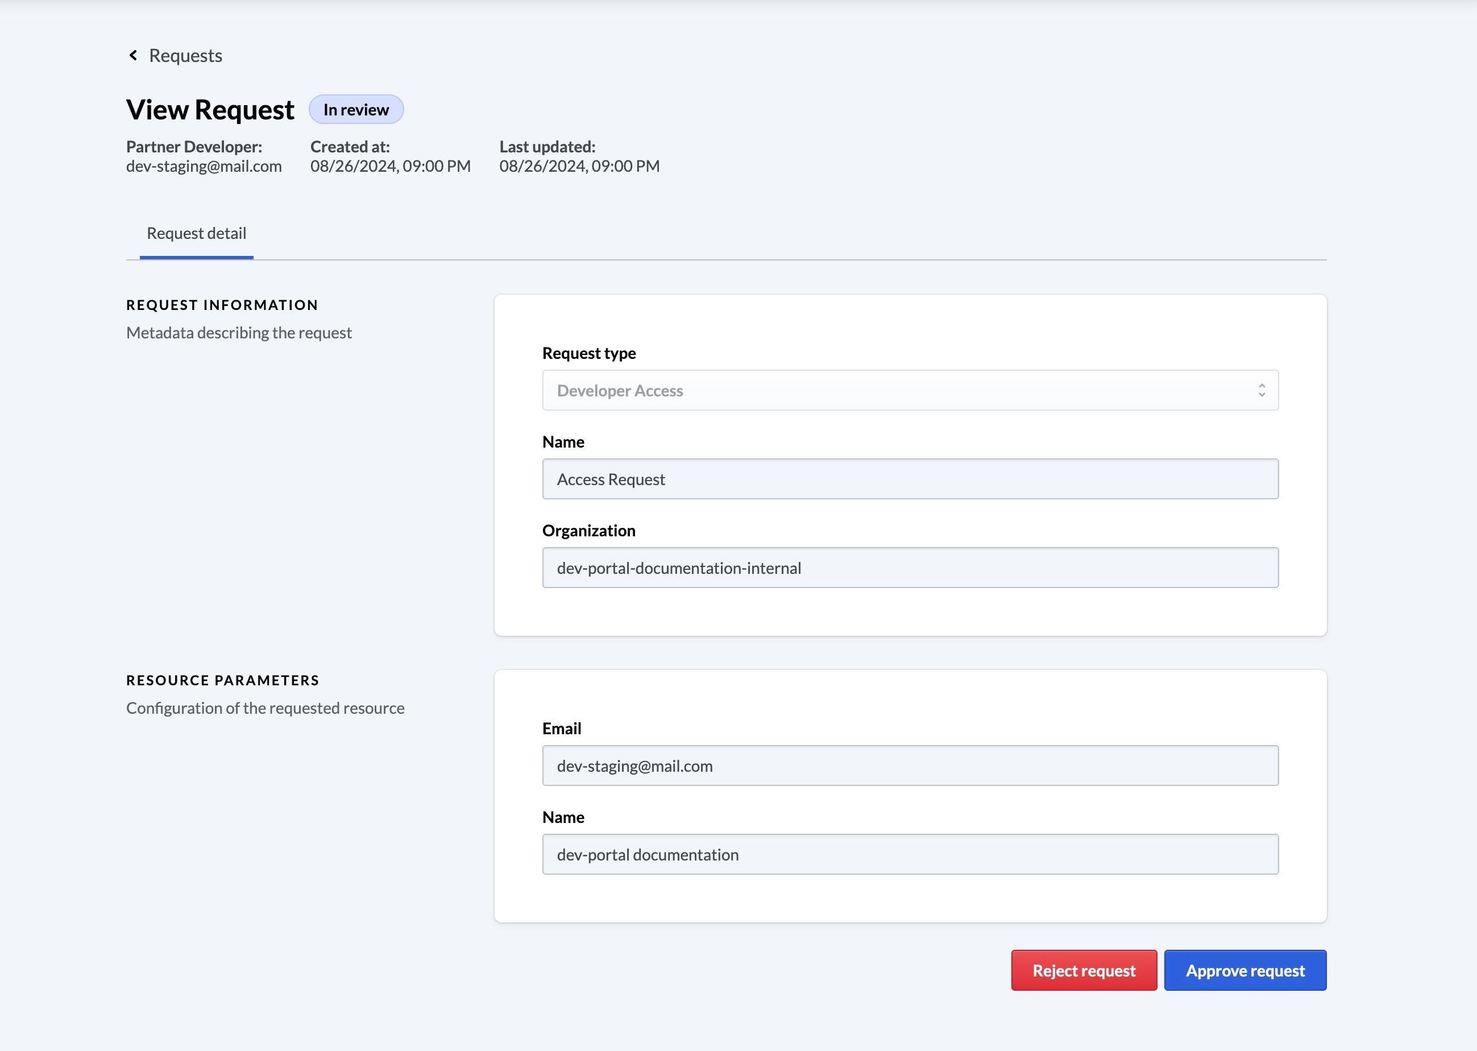Screen dimensions: 1477x1051
Task: Click the Request type label
Action: 589,353
